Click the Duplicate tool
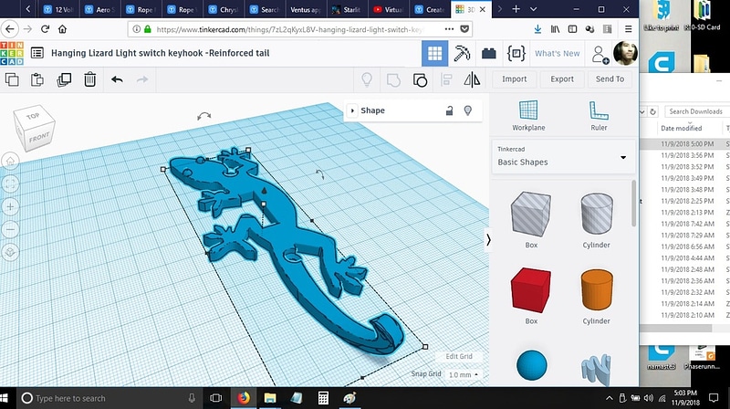Screen dimensions: 730x409 [64, 79]
